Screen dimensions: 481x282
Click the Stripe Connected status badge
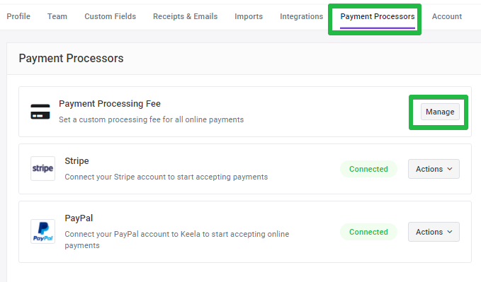pos(368,169)
